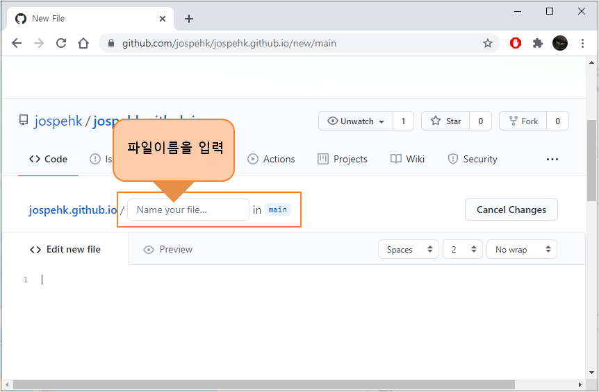Click the scroll up arrow
Image resolution: width=599 pixels, height=392 pixels.
pyautogui.click(x=591, y=62)
